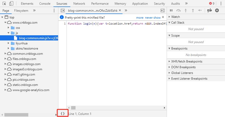Collapse the top frame tree node
Viewport: 225px width, 117px height.
[2, 17]
